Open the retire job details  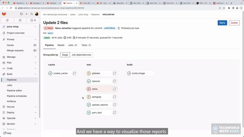[95, 89]
